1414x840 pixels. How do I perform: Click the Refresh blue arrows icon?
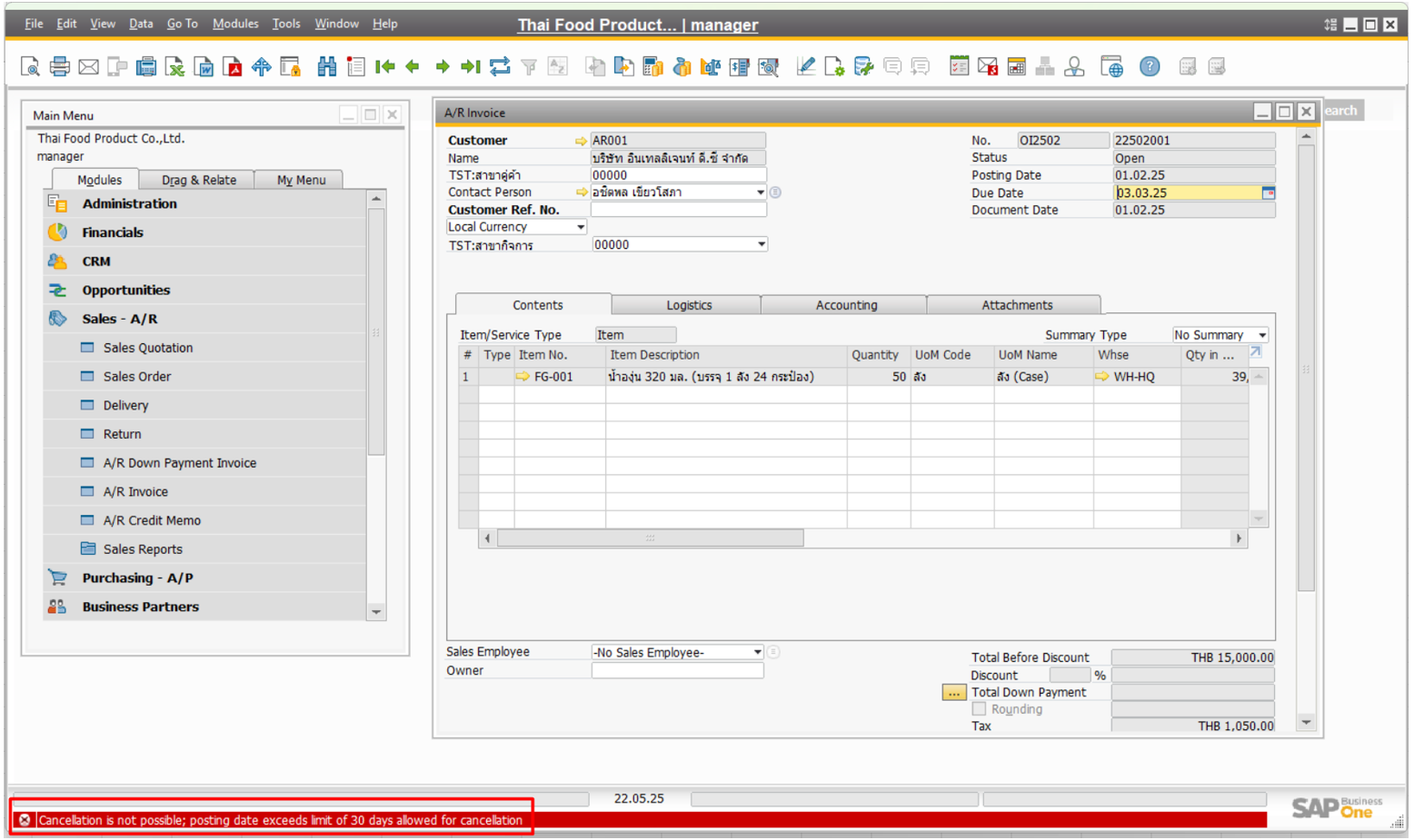(500, 66)
